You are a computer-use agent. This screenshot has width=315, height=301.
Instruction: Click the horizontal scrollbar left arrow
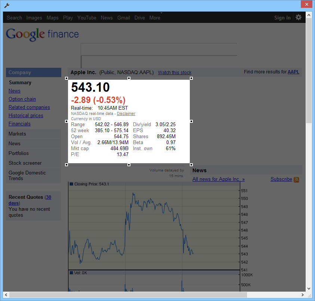coord(6,295)
